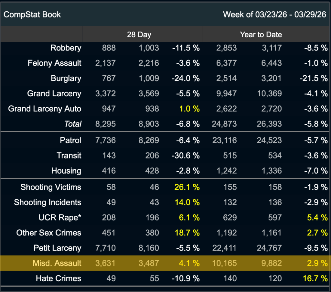Select the highlighted Misd. Assault label

click(x=57, y=263)
